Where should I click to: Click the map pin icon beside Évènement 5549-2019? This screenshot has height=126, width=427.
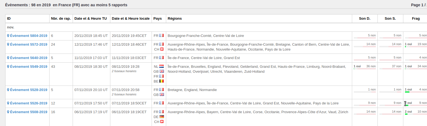coord(8,66)
